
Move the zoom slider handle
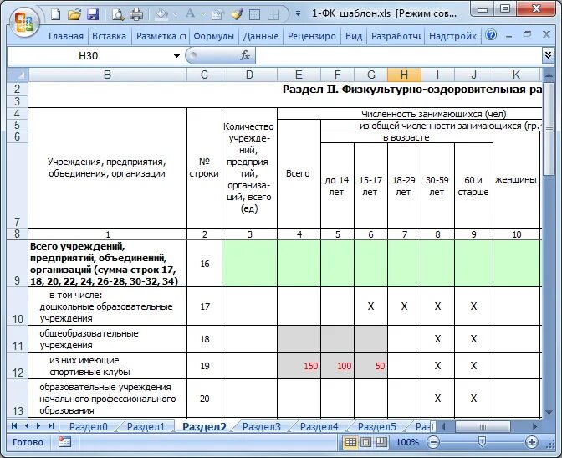(x=482, y=441)
